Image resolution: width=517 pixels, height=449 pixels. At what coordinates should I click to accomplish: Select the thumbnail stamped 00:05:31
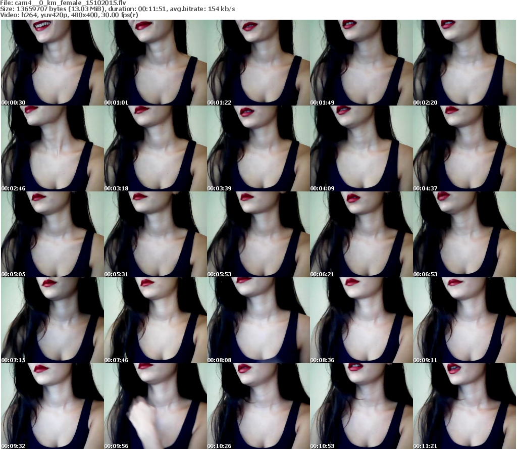tap(156, 234)
